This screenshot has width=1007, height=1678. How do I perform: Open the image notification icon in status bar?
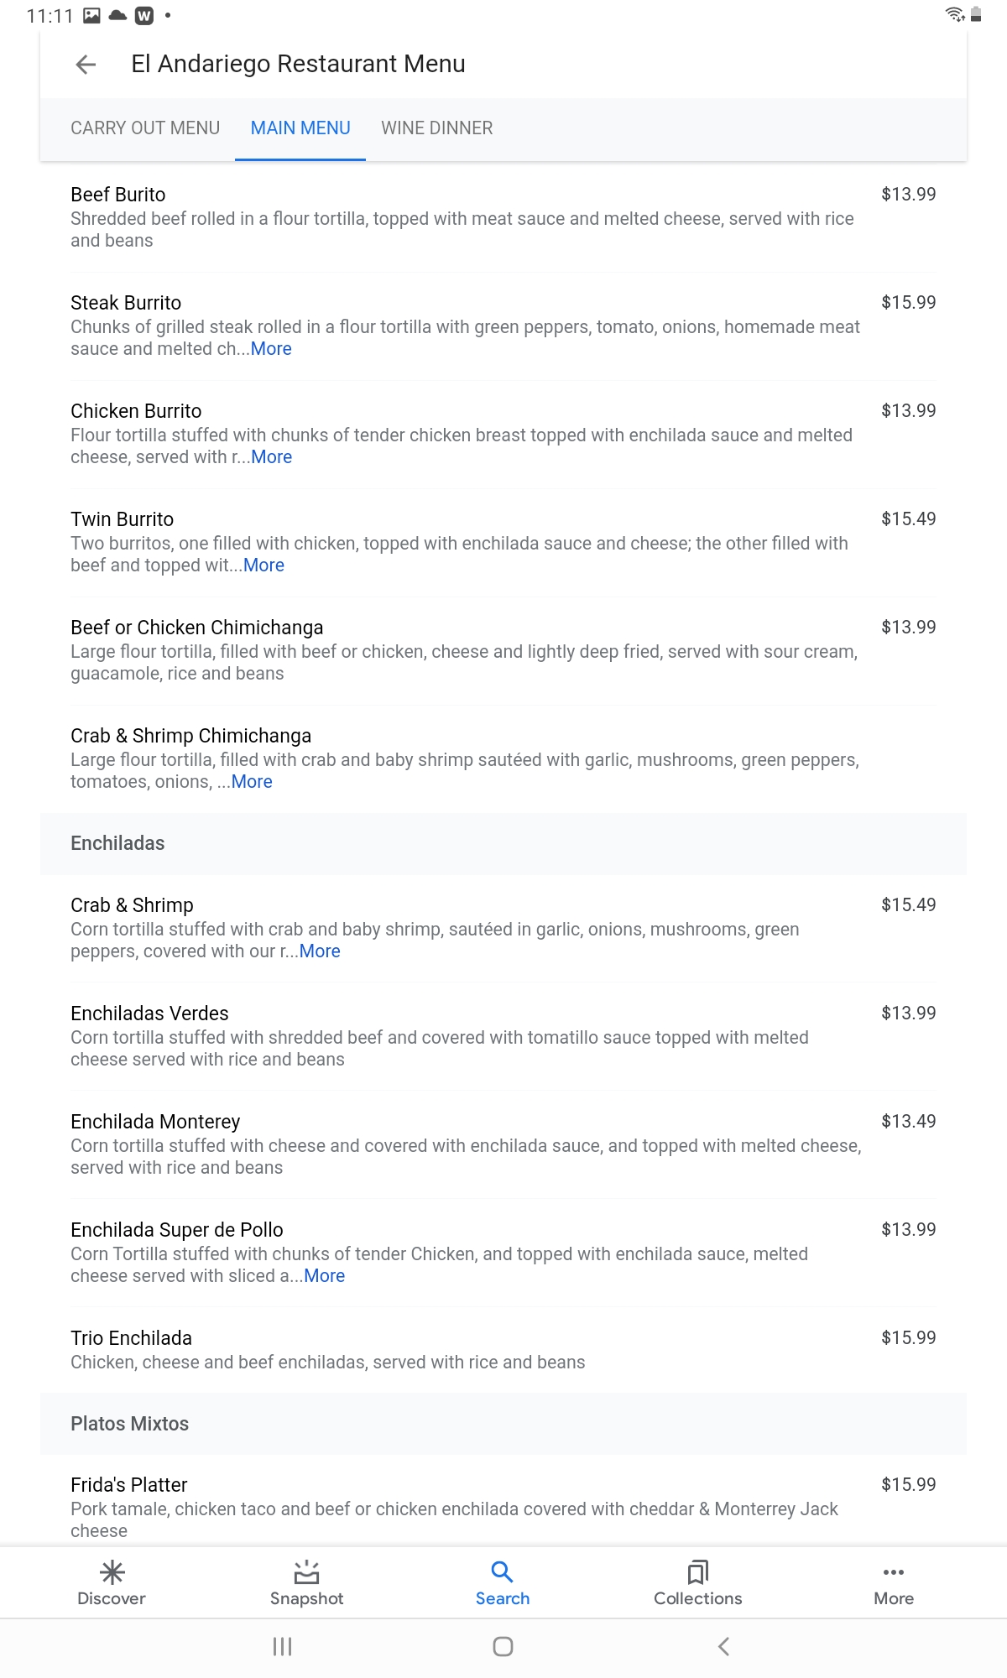click(x=92, y=15)
